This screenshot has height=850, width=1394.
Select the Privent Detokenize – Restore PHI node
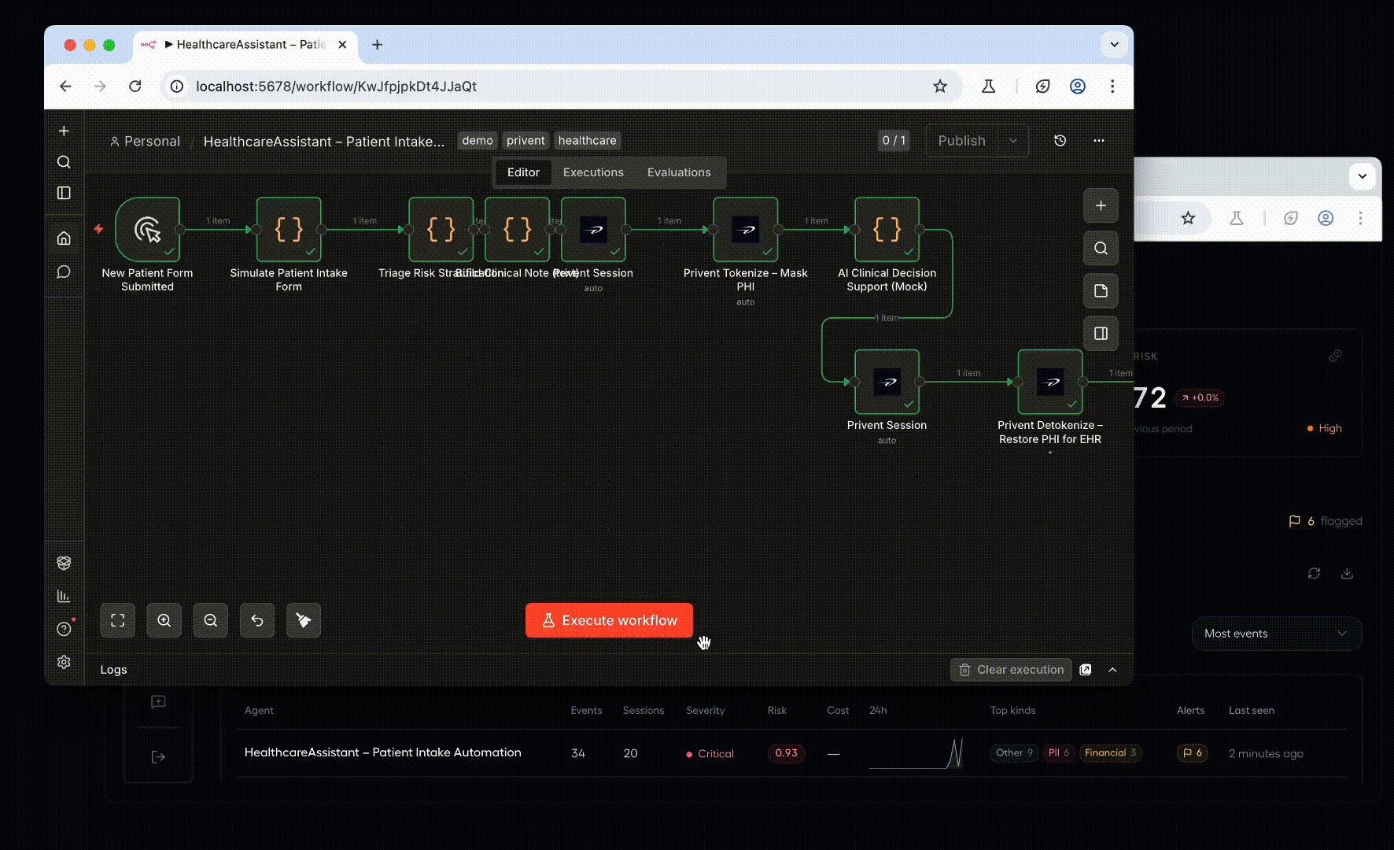[x=1050, y=382]
